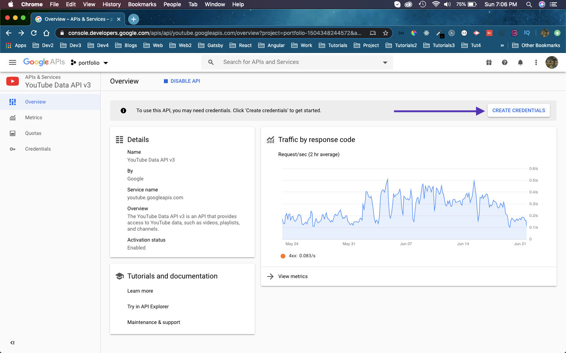Click Disable API
Screen dimensions: 566x353
[182, 81]
